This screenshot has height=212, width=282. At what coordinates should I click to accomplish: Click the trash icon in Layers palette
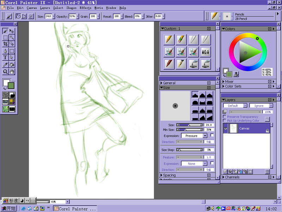(267, 171)
